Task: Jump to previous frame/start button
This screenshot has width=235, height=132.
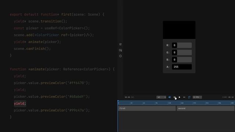Action: (x=174, y=97)
